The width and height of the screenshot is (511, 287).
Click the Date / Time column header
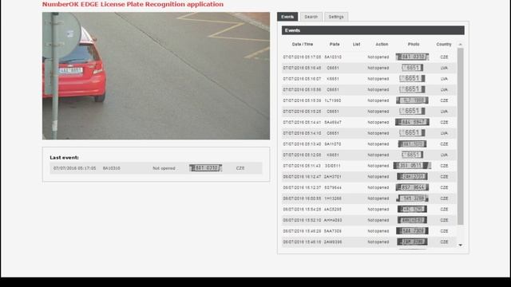coord(303,45)
